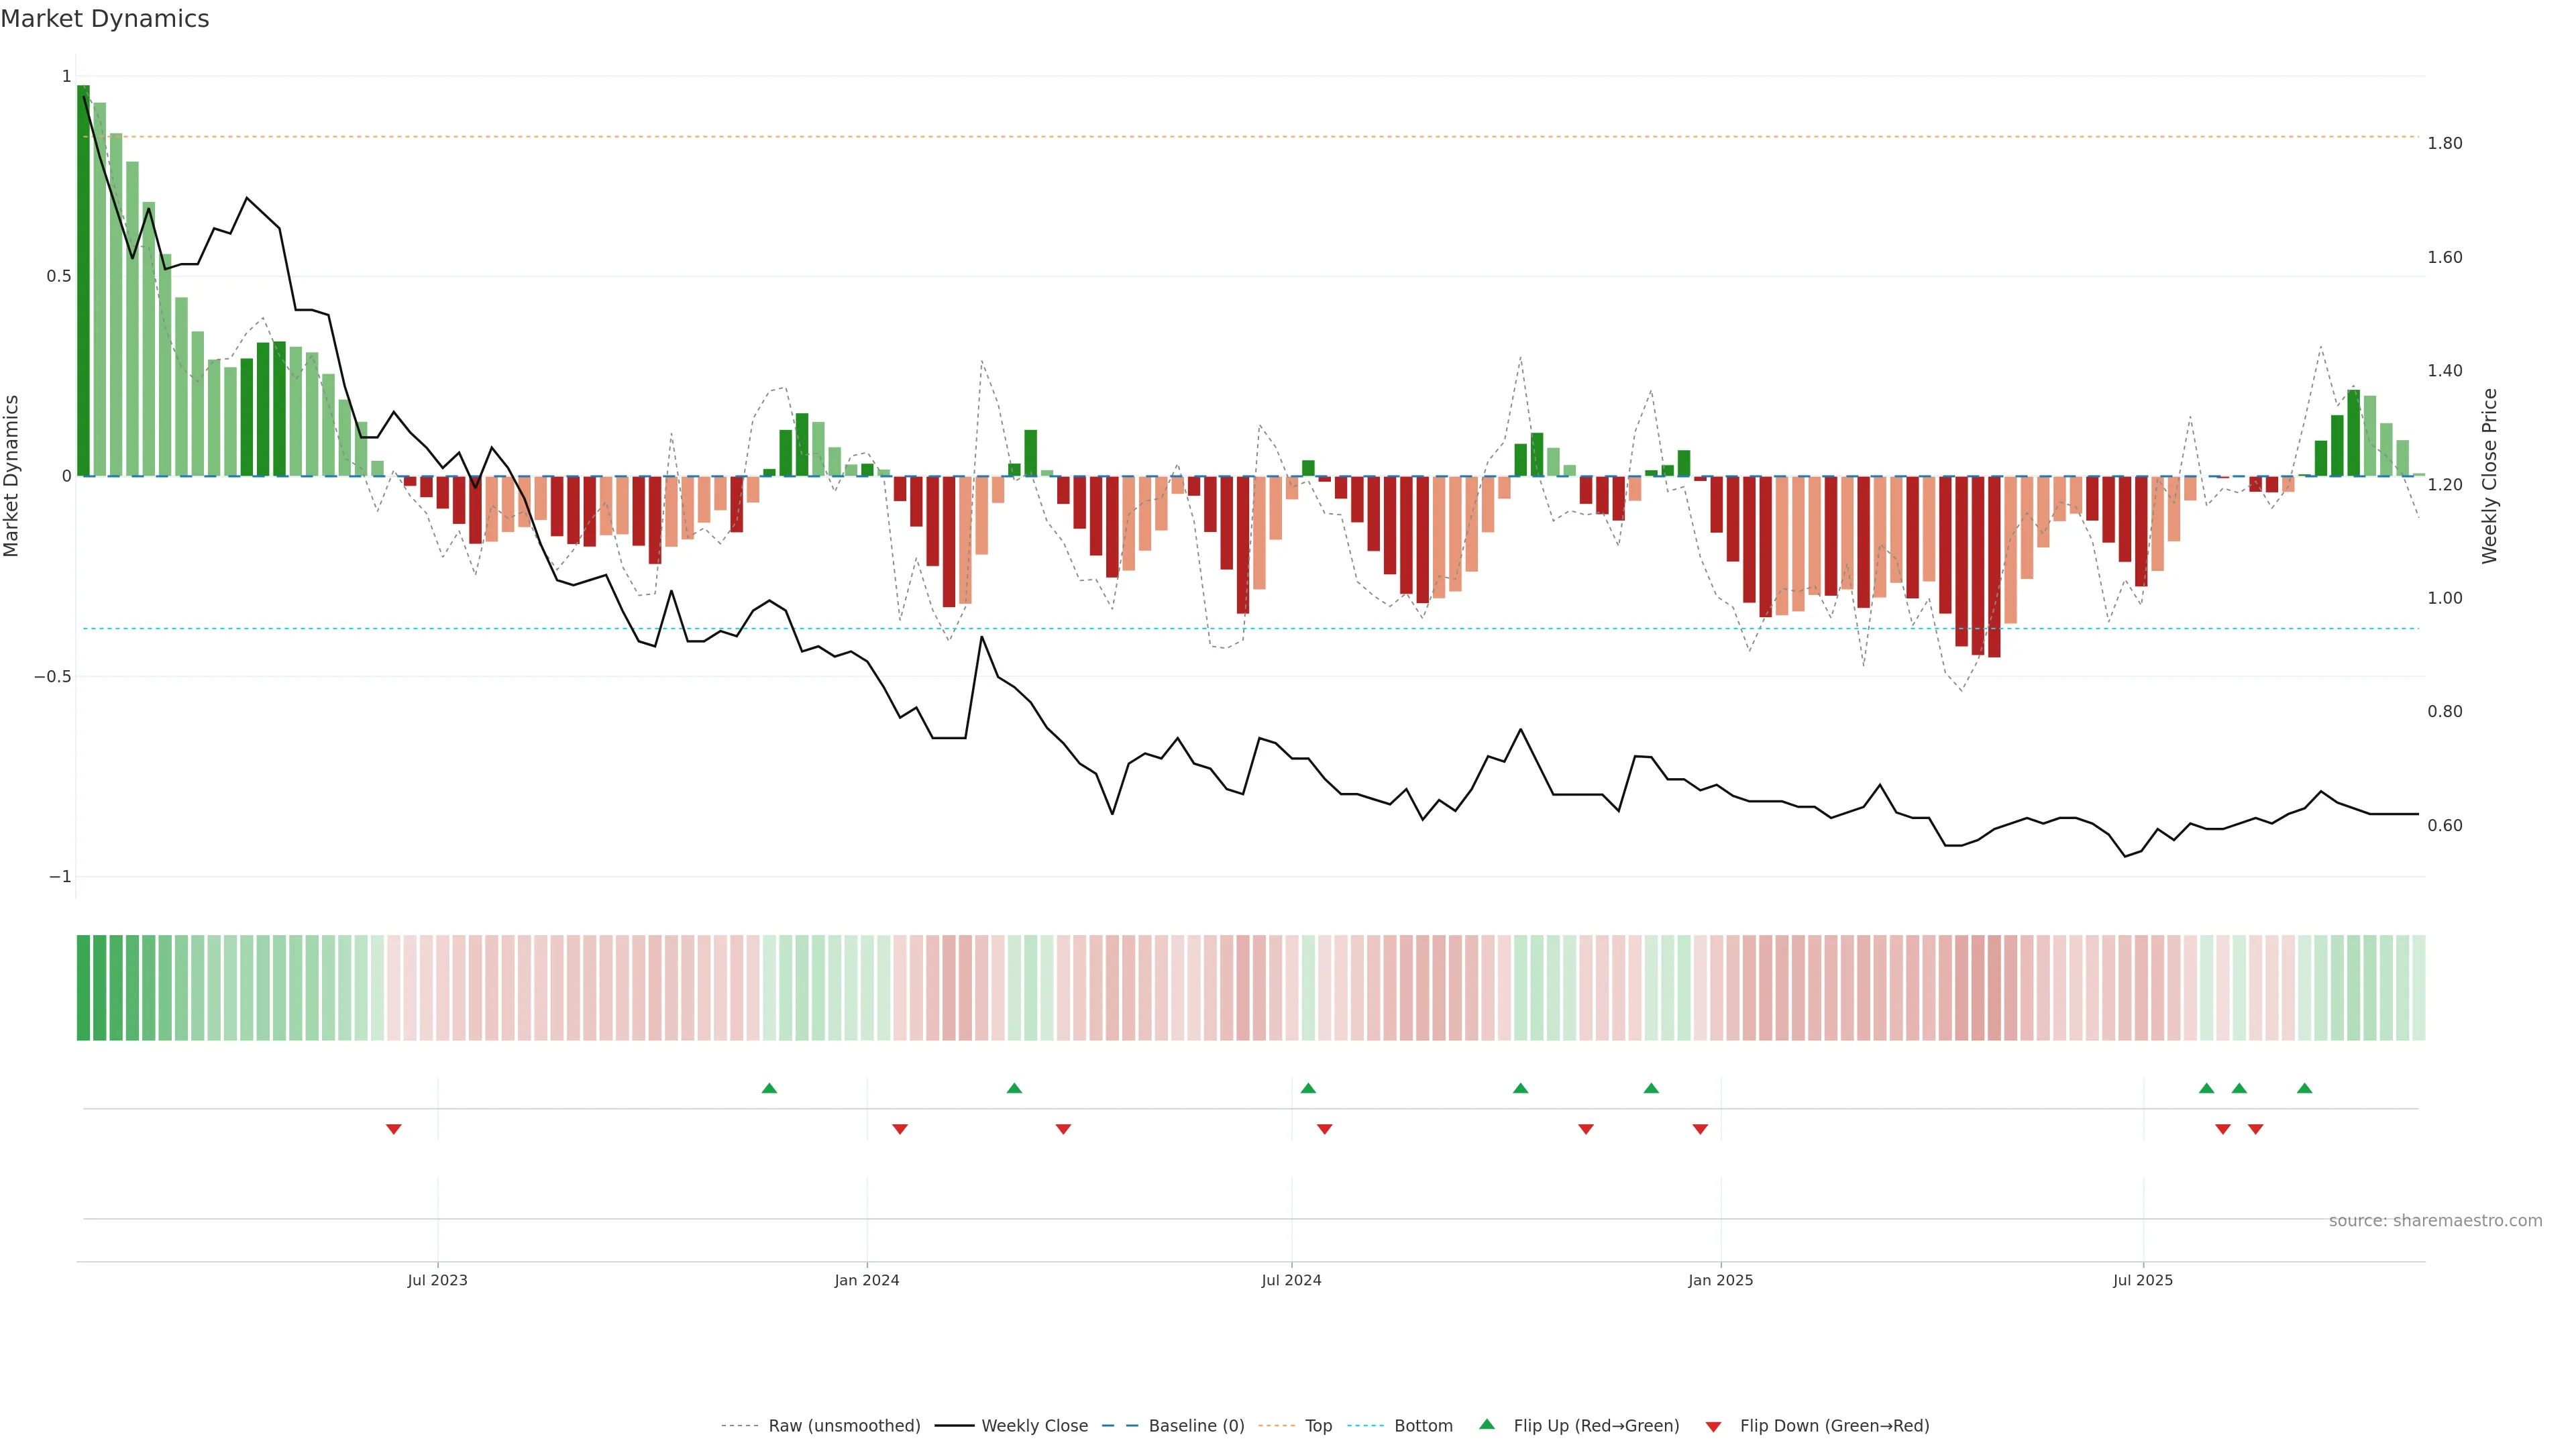Click the tallest dark green bar at chart start
The width and height of the screenshot is (2576, 1449).
tap(83, 280)
